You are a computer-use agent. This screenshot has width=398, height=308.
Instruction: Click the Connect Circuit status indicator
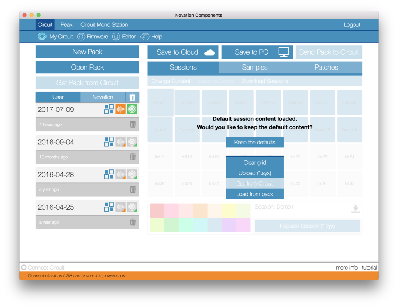coord(24,267)
